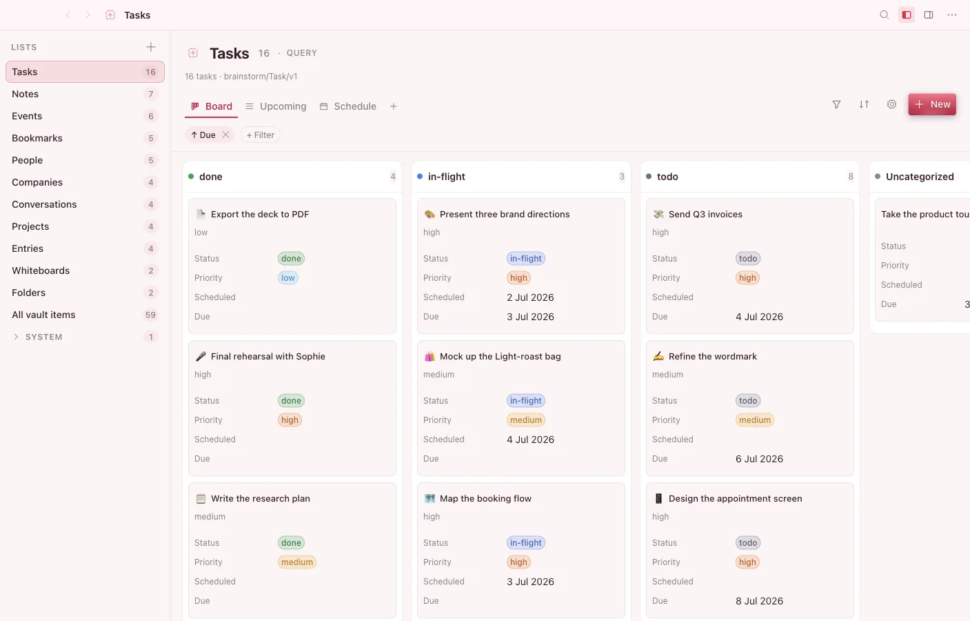Image resolution: width=970 pixels, height=621 pixels.
Task: Open the filter funnel icon
Action: (836, 104)
